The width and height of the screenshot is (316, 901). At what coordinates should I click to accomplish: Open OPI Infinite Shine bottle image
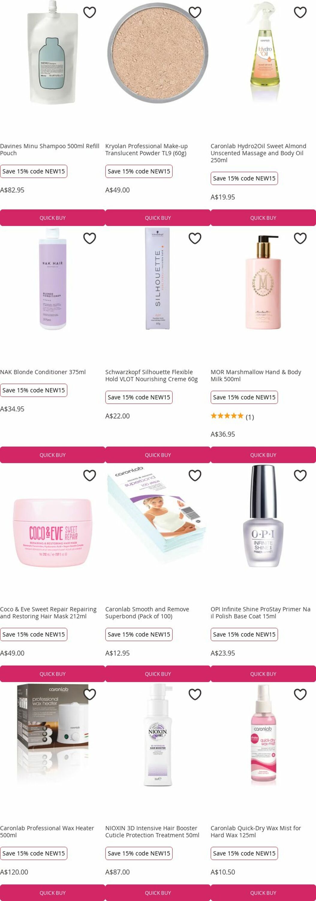(263, 516)
